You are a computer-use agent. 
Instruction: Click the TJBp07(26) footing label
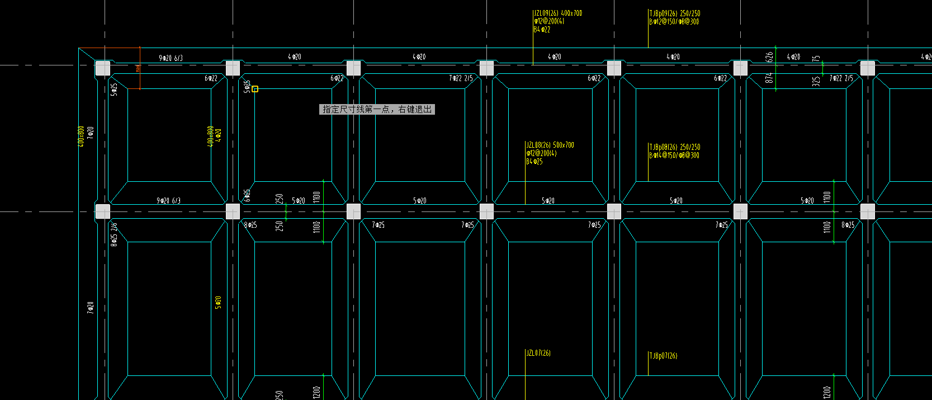point(663,356)
